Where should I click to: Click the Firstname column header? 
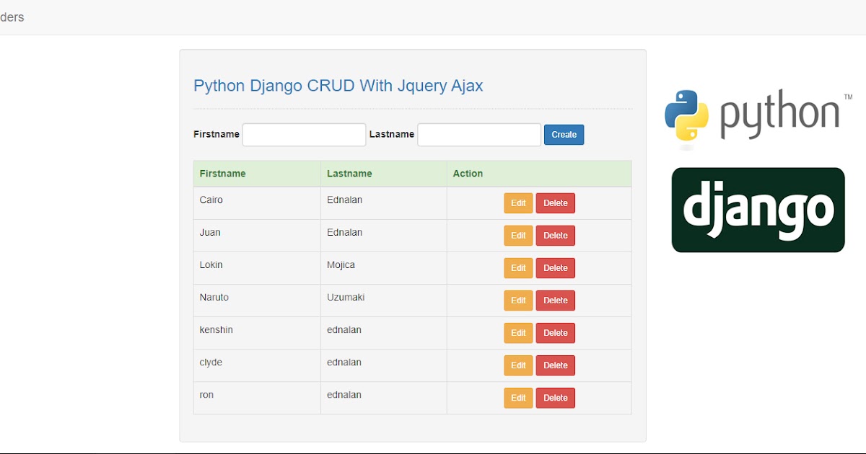(x=222, y=174)
